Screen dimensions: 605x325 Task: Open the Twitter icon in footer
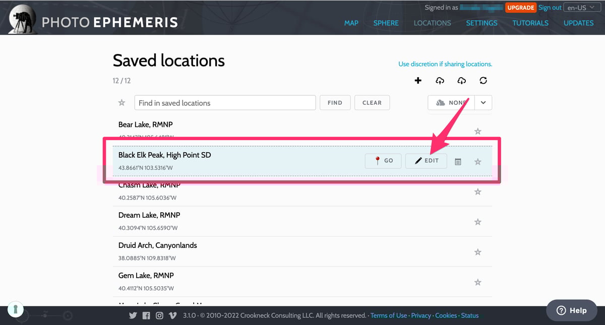(133, 315)
